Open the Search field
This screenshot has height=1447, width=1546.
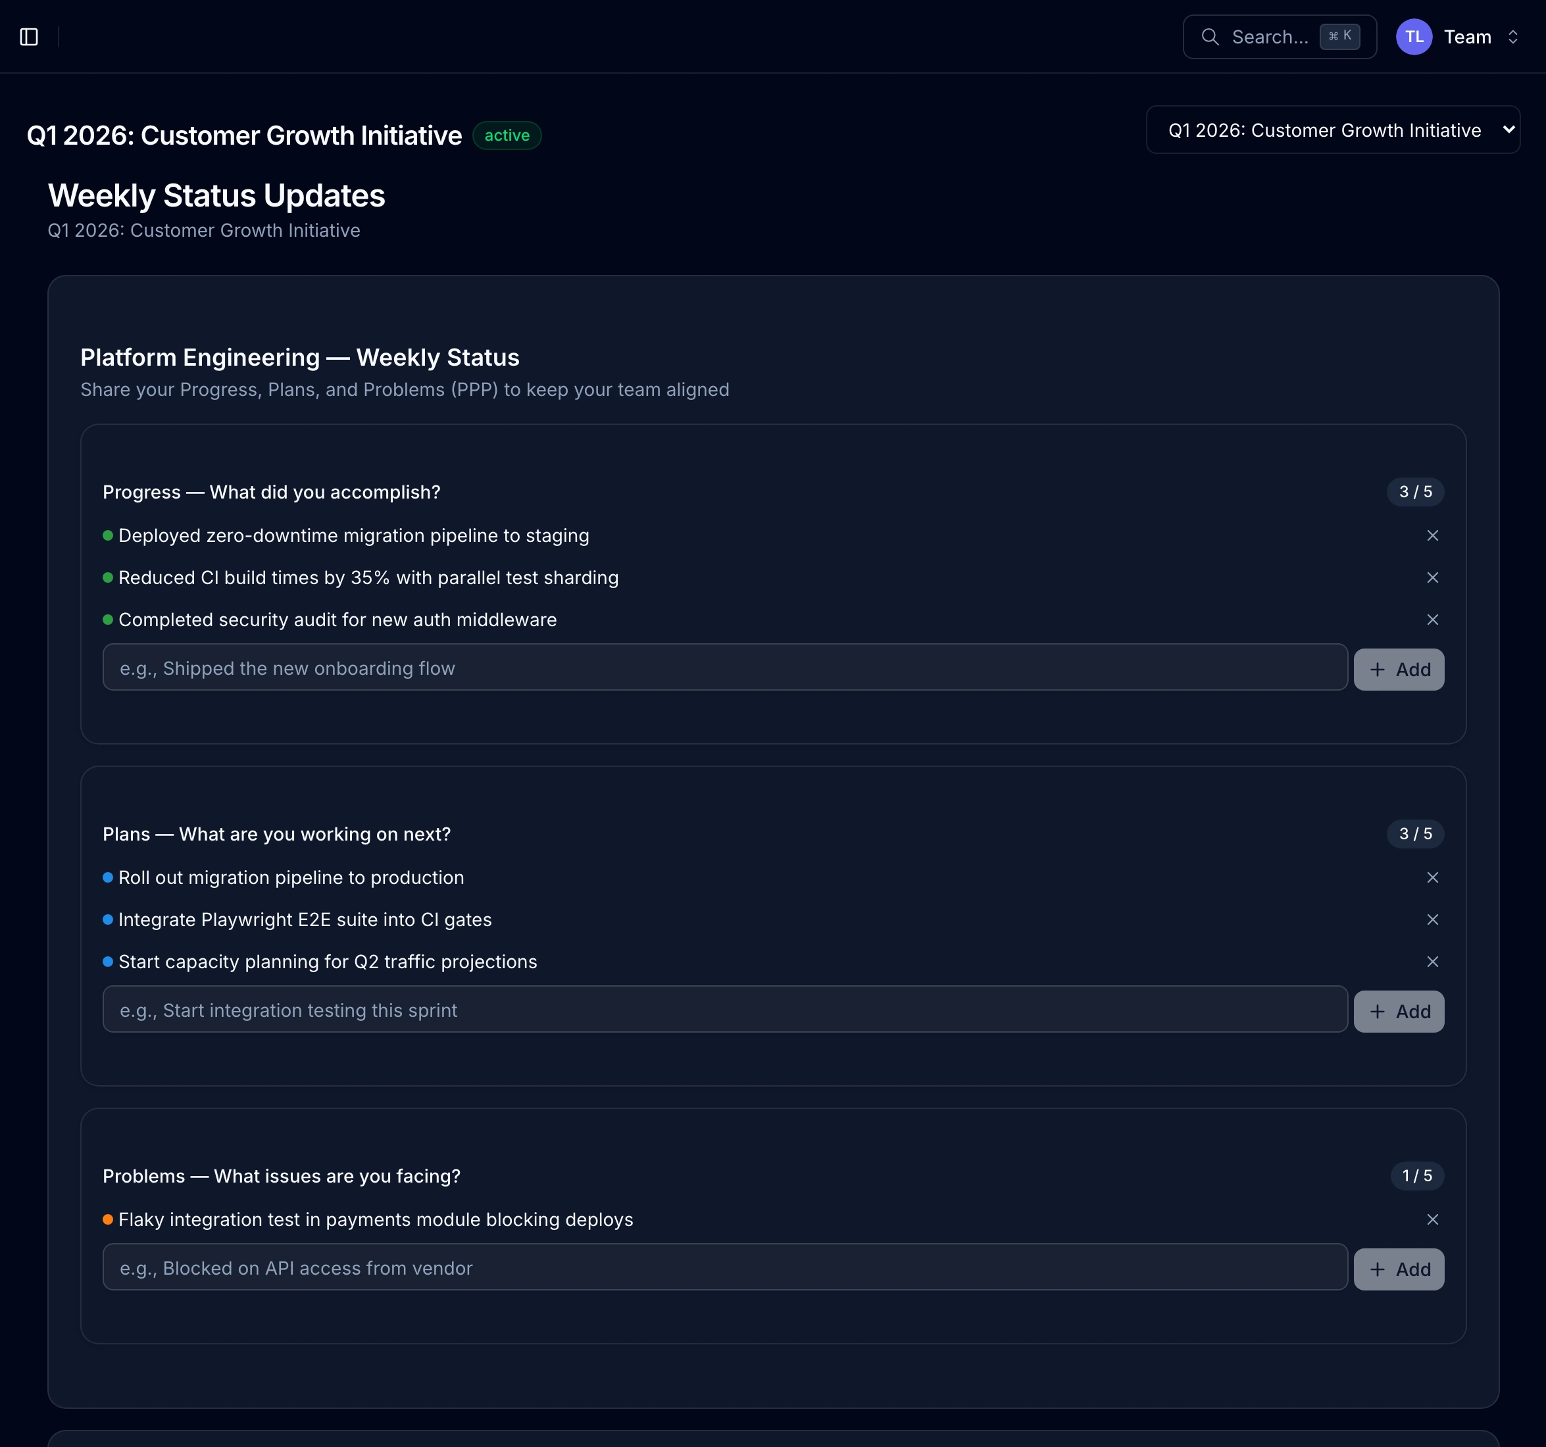(x=1280, y=37)
